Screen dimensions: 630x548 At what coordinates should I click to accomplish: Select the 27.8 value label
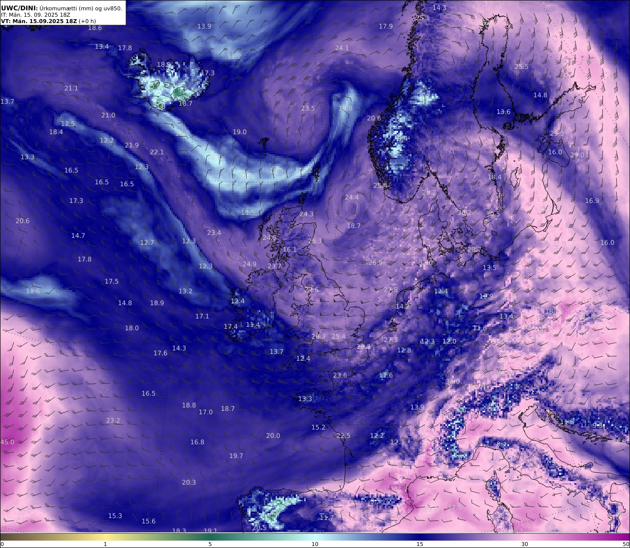[390, 290]
